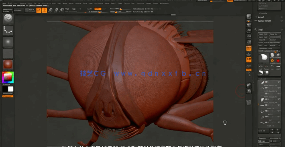Image resolution: width=285 pixels, height=147 pixels.
Task: Open the LightBox browser button
Action: point(19,10)
